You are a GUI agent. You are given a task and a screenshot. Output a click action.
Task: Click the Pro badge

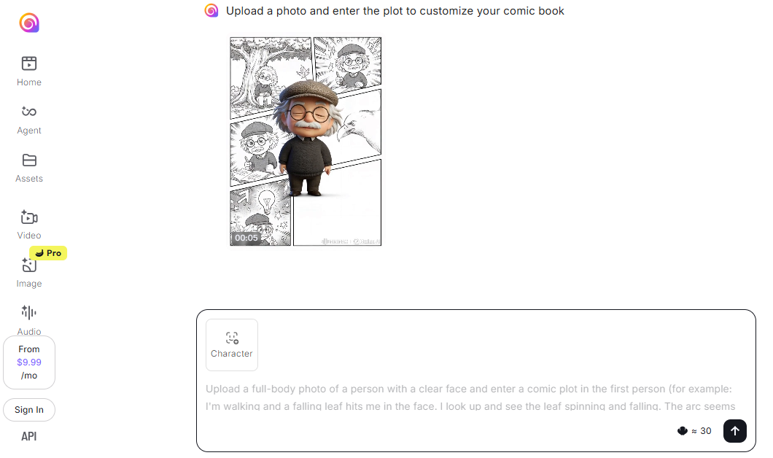click(48, 253)
